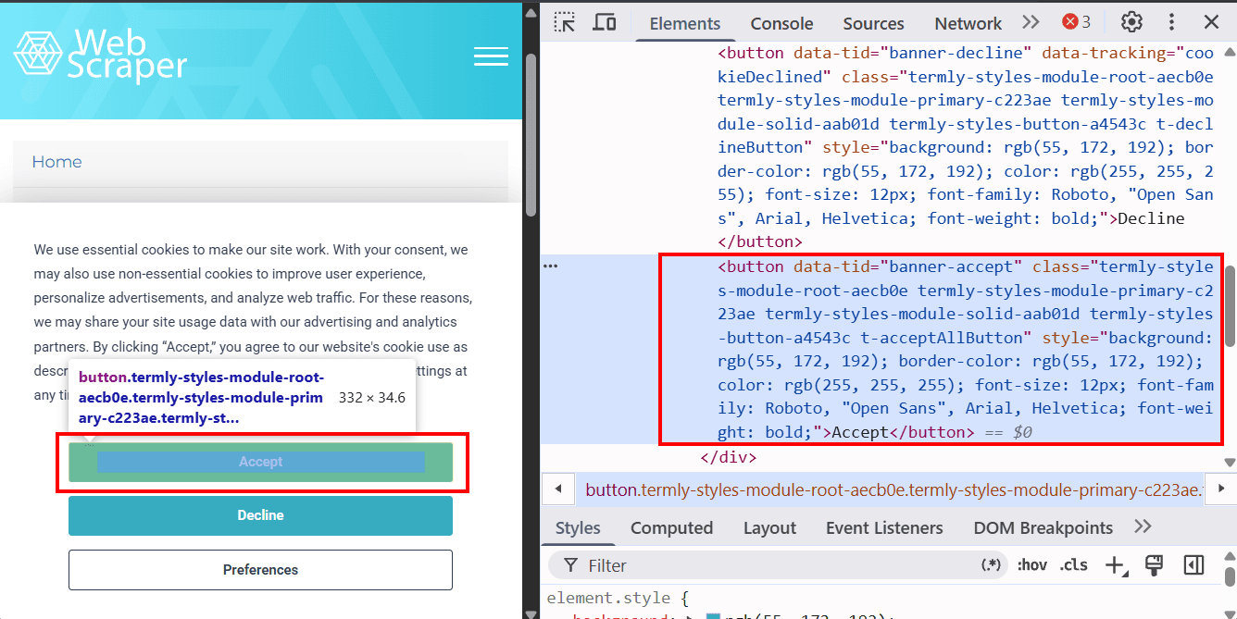The image size is (1237, 619).
Task: Click the button.termly-styles breadcrumb item
Action: click(893, 490)
